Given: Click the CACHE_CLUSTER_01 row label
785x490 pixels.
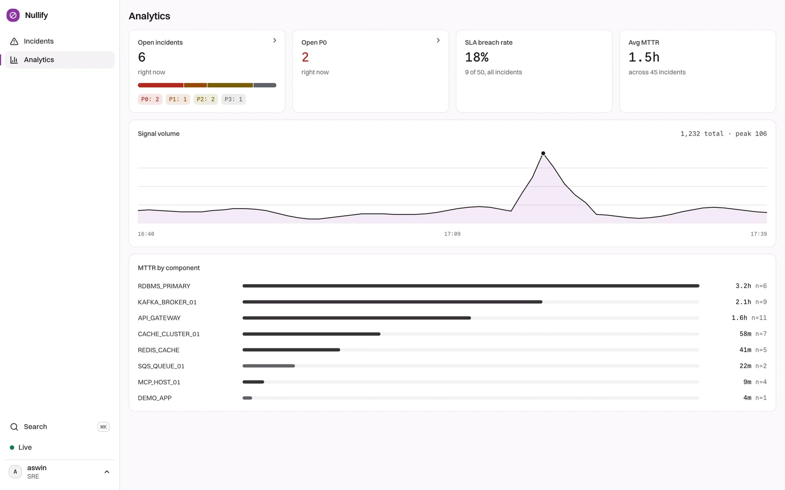Looking at the screenshot, I should [x=169, y=334].
